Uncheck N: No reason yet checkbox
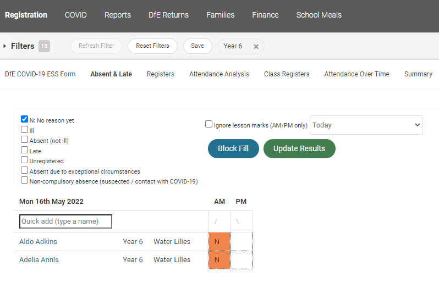 coord(24,119)
